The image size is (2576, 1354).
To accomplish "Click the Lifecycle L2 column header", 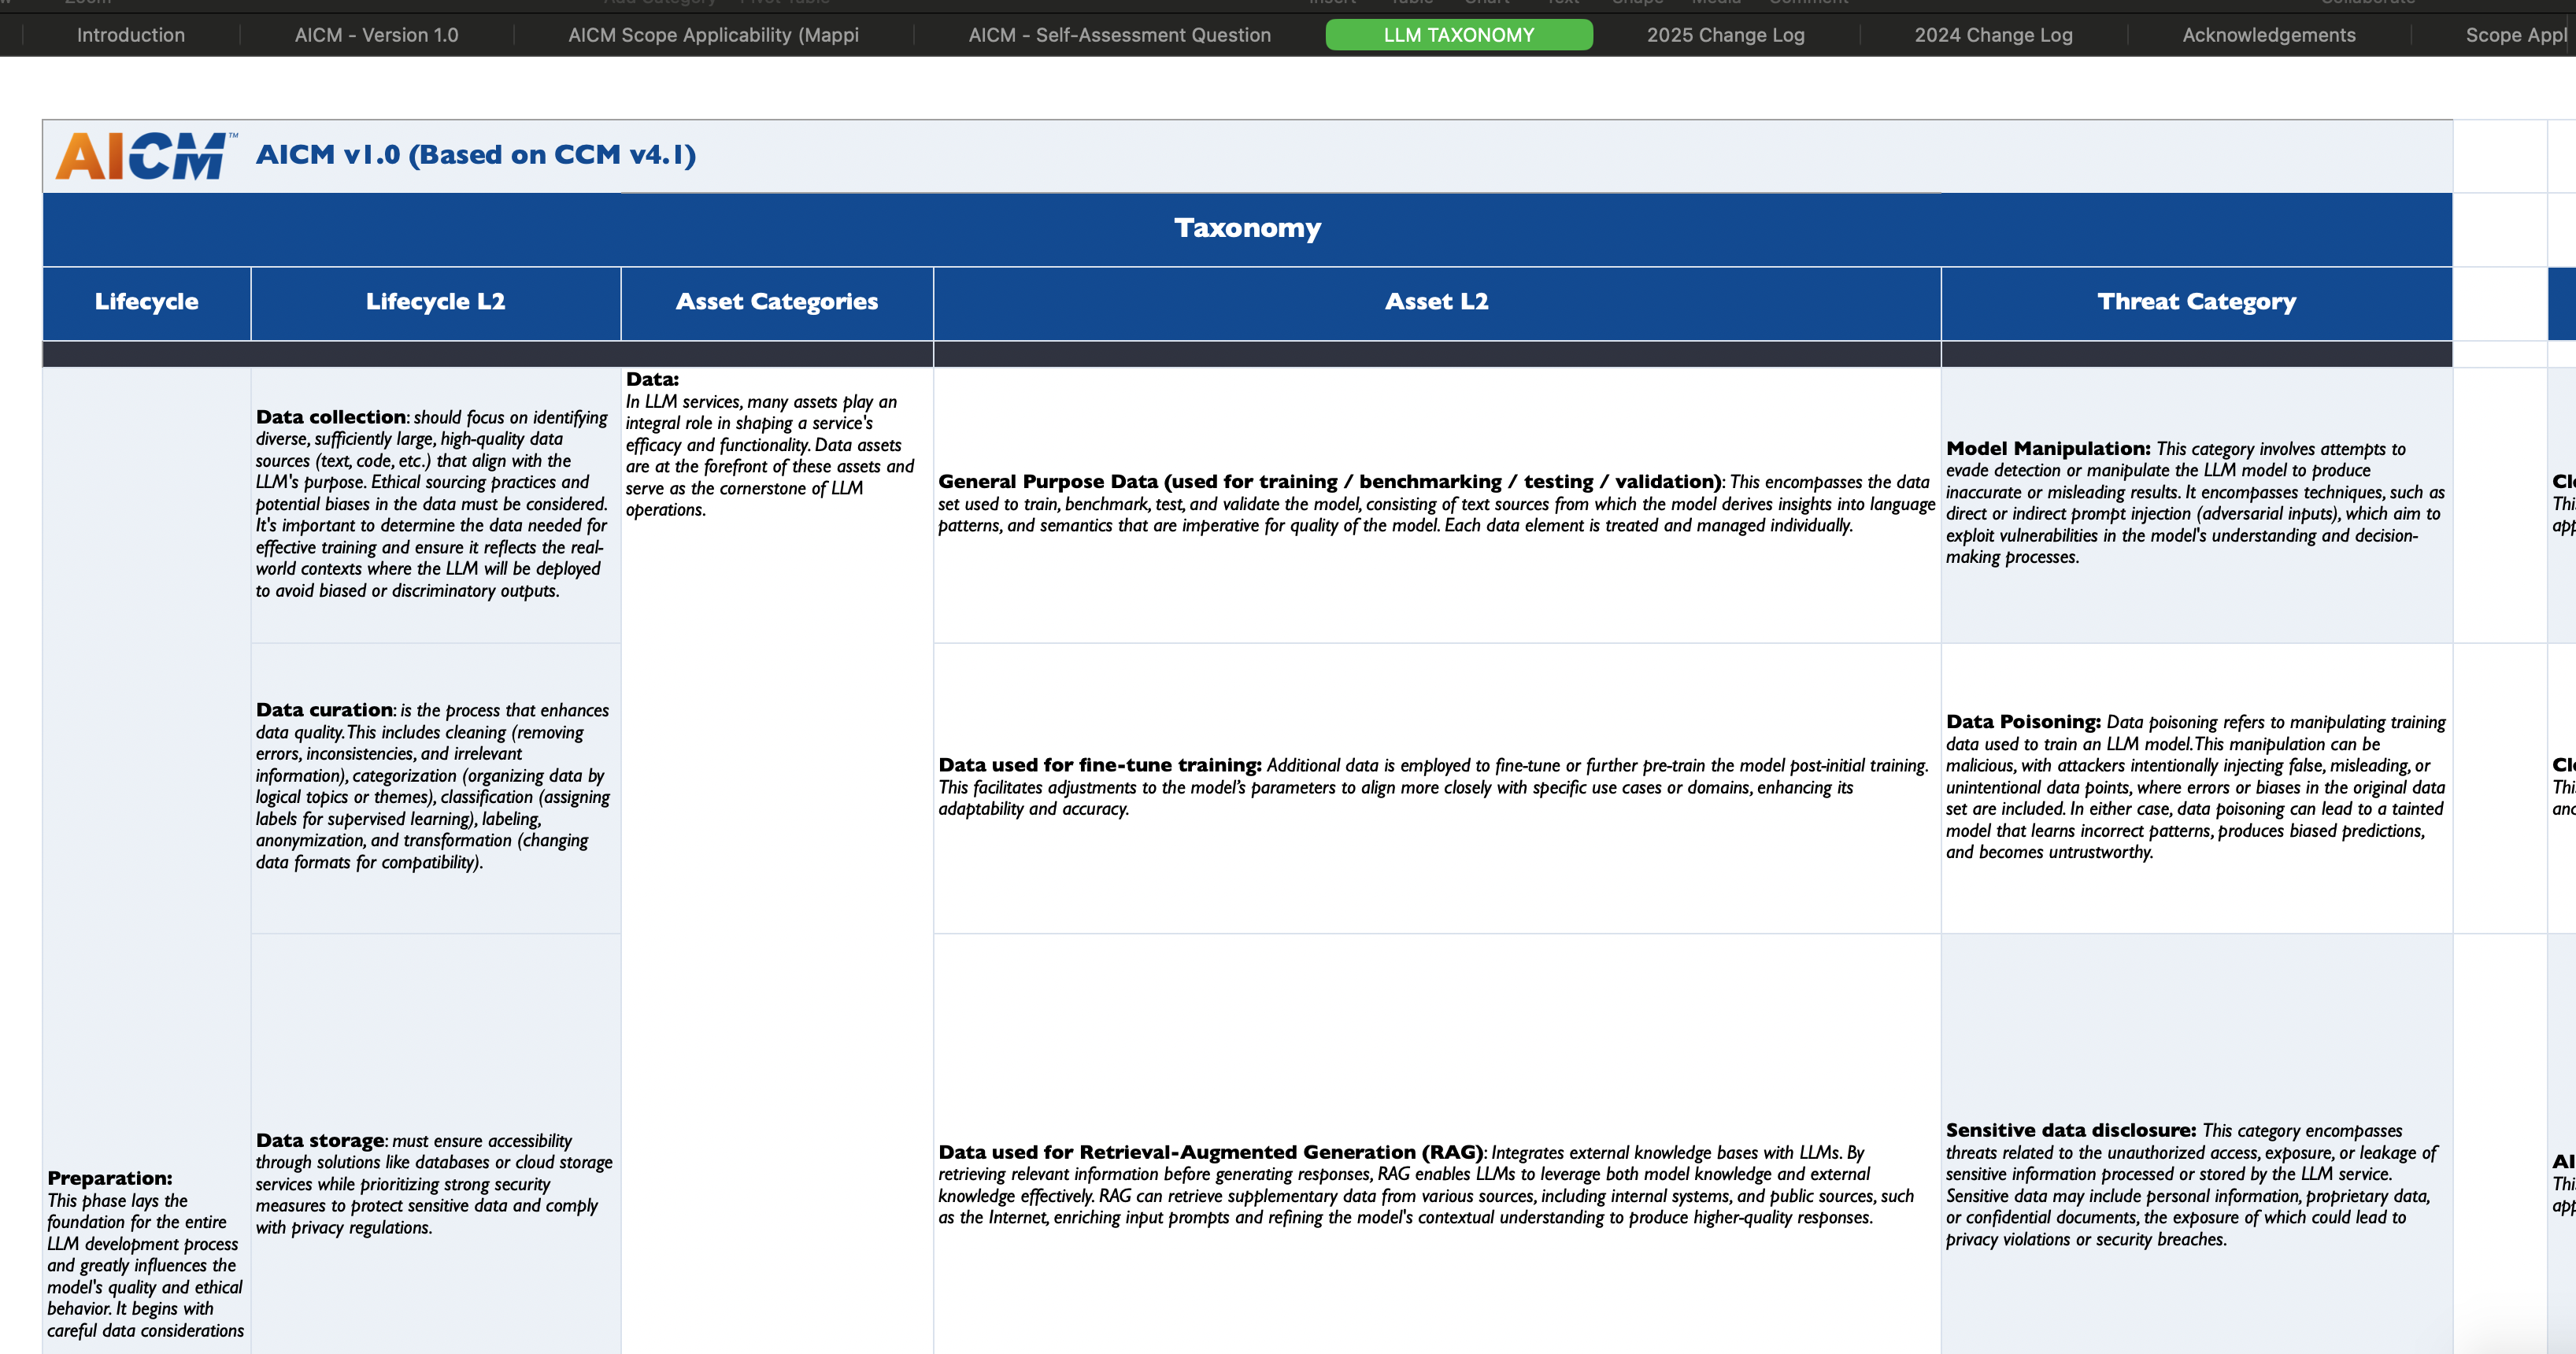I will [435, 302].
